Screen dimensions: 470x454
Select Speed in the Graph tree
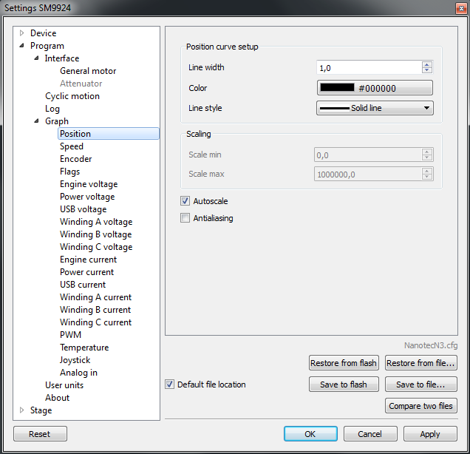tap(72, 146)
